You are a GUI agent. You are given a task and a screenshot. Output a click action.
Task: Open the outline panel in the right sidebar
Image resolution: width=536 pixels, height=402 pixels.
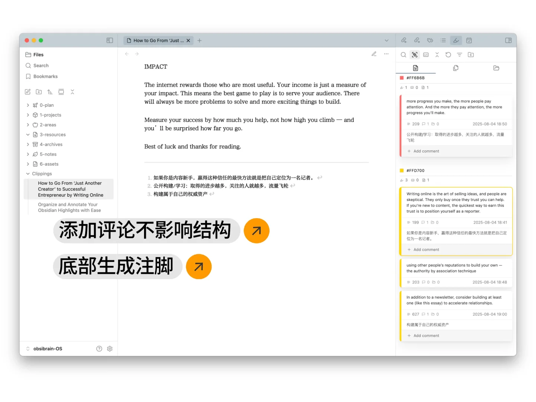(443, 40)
